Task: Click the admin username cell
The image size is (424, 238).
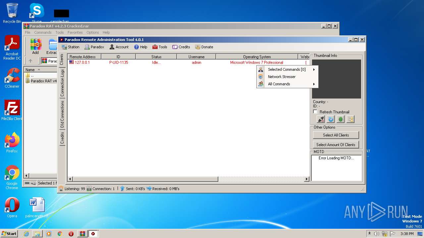Action: click(196, 62)
